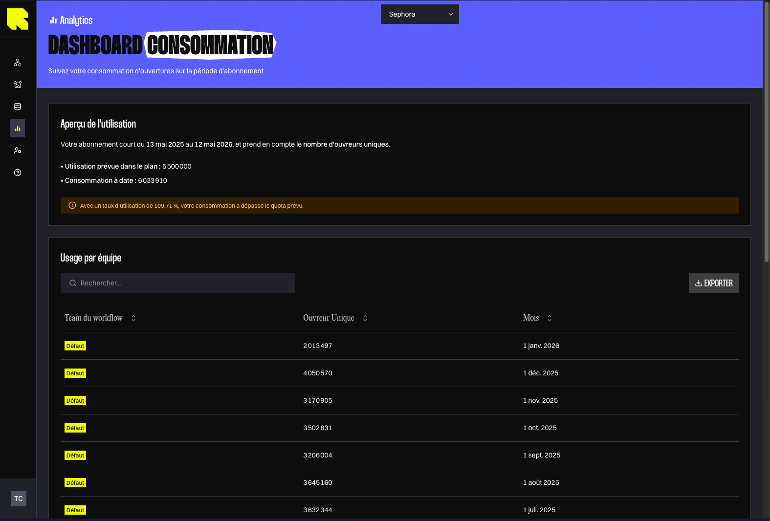This screenshot has width=770, height=521.
Task: Click the date 1 sept. 2025
Action: point(542,456)
